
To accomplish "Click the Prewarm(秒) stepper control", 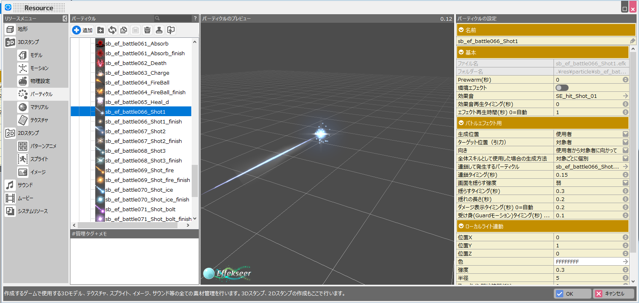I will 625,80.
